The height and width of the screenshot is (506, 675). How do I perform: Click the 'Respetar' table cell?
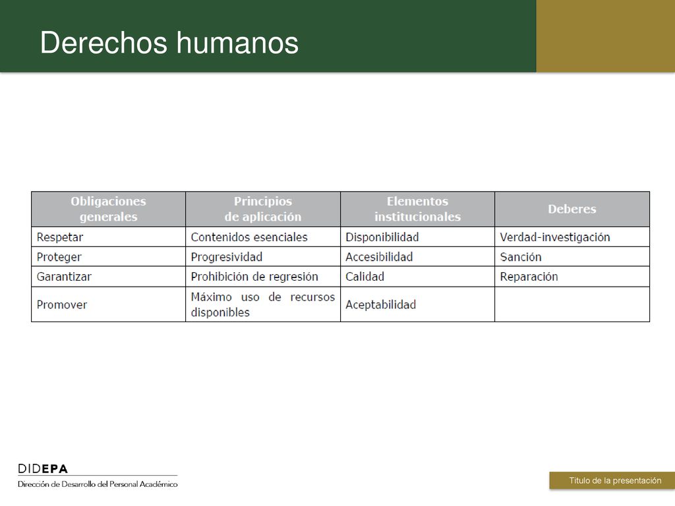109,237
